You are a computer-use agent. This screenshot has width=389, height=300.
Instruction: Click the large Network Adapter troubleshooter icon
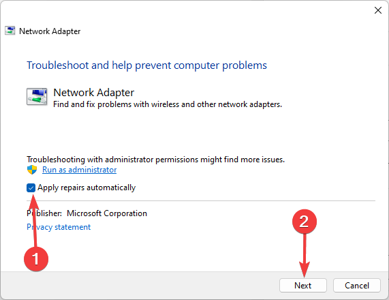(37, 97)
